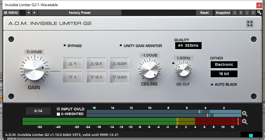The width and height of the screenshot is (265, 140).
Task: Toggle the INPUT OVLD checkbox
Action: click(x=58, y=109)
